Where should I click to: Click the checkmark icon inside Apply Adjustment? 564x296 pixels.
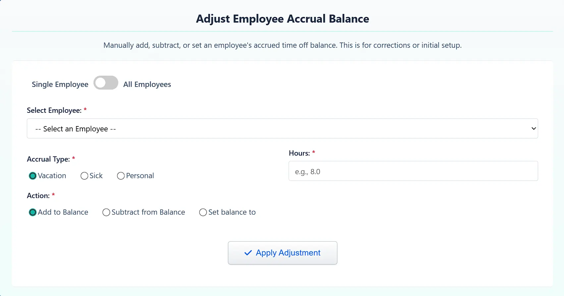pyautogui.click(x=248, y=253)
